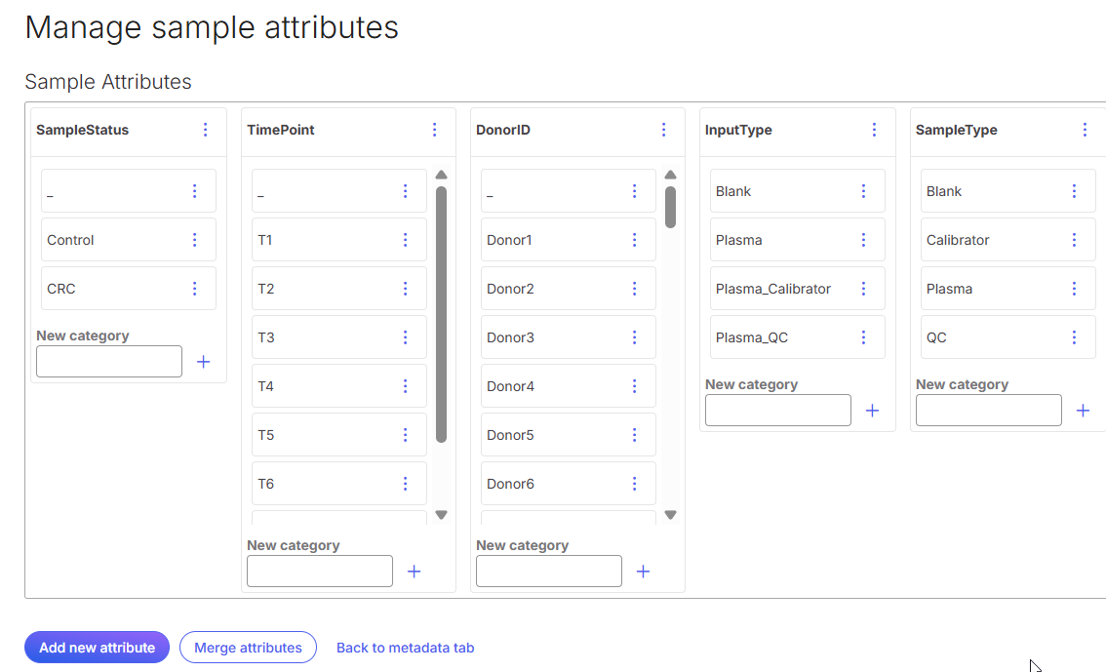Focus DonorID New category input field
Image resolution: width=1106 pixels, height=672 pixels.
(548, 572)
